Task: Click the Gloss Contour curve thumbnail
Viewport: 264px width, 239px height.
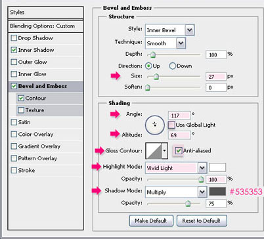Action: pyautogui.click(x=154, y=151)
